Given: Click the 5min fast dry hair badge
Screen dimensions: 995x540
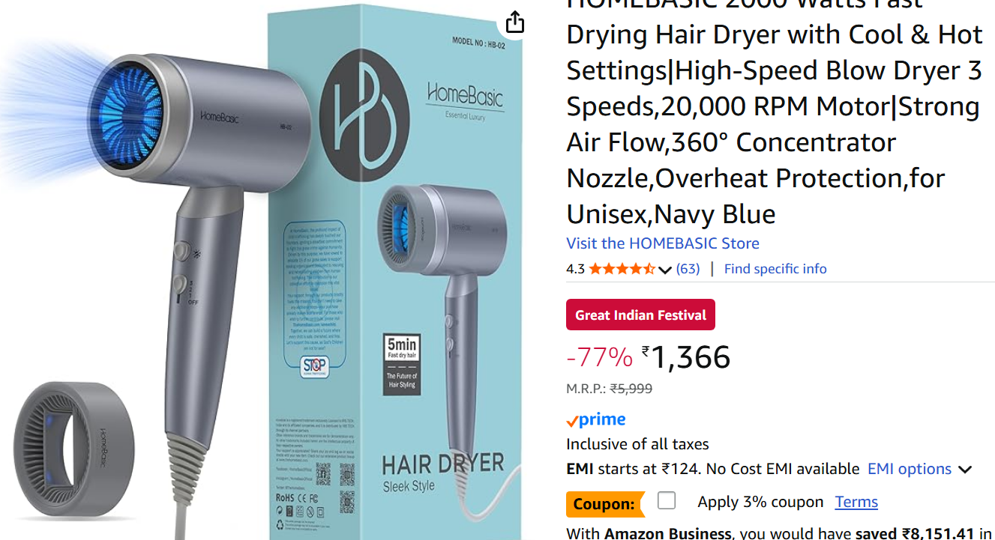Looking at the screenshot, I should 401,364.
